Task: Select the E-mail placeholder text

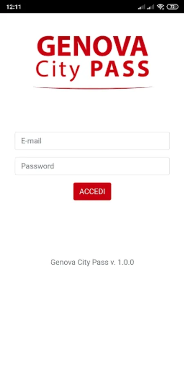Action: pos(31,141)
